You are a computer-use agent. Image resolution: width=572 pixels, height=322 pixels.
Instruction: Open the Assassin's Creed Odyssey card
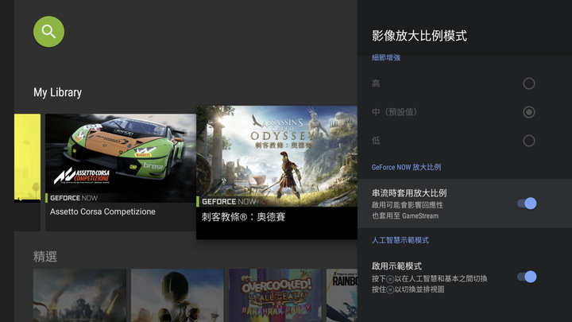click(x=276, y=173)
